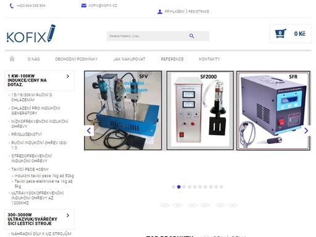Click phone number +420 604 338 904

coord(31,6)
